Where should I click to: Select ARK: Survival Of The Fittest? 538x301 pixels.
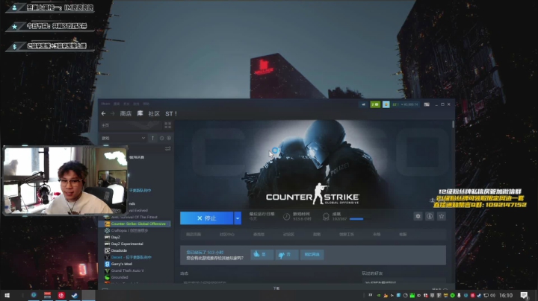[x=134, y=217]
